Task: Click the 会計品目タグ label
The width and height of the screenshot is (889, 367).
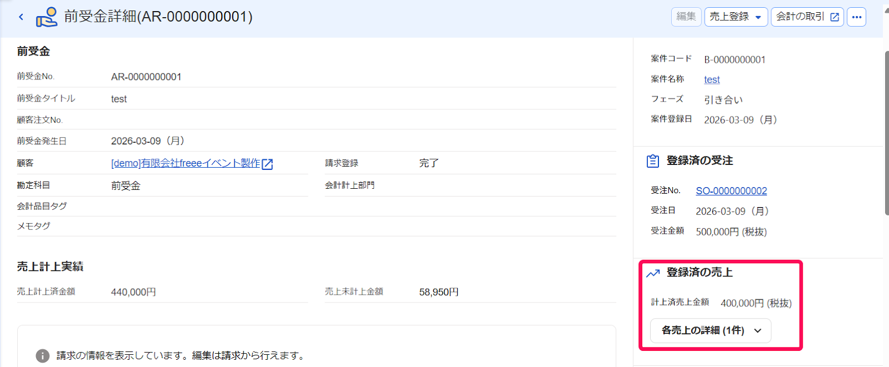Action: (42, 206)
